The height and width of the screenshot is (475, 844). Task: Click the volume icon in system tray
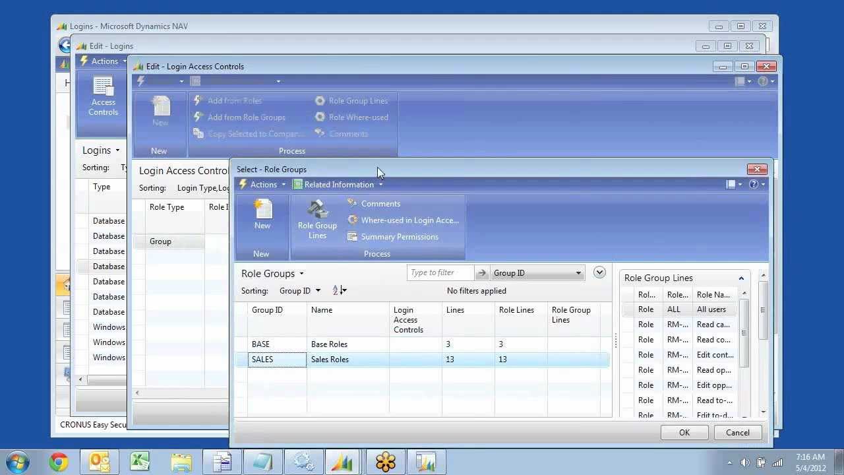745,462
